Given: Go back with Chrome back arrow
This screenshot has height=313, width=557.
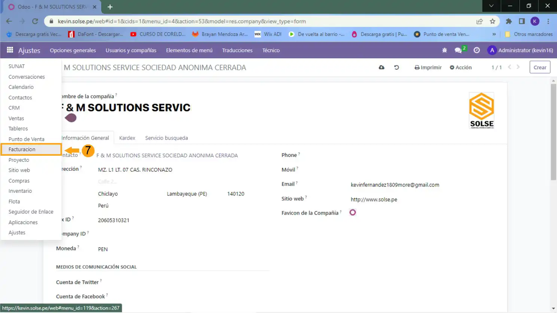Looking at the screenshot, I should [x=9, y=21].
